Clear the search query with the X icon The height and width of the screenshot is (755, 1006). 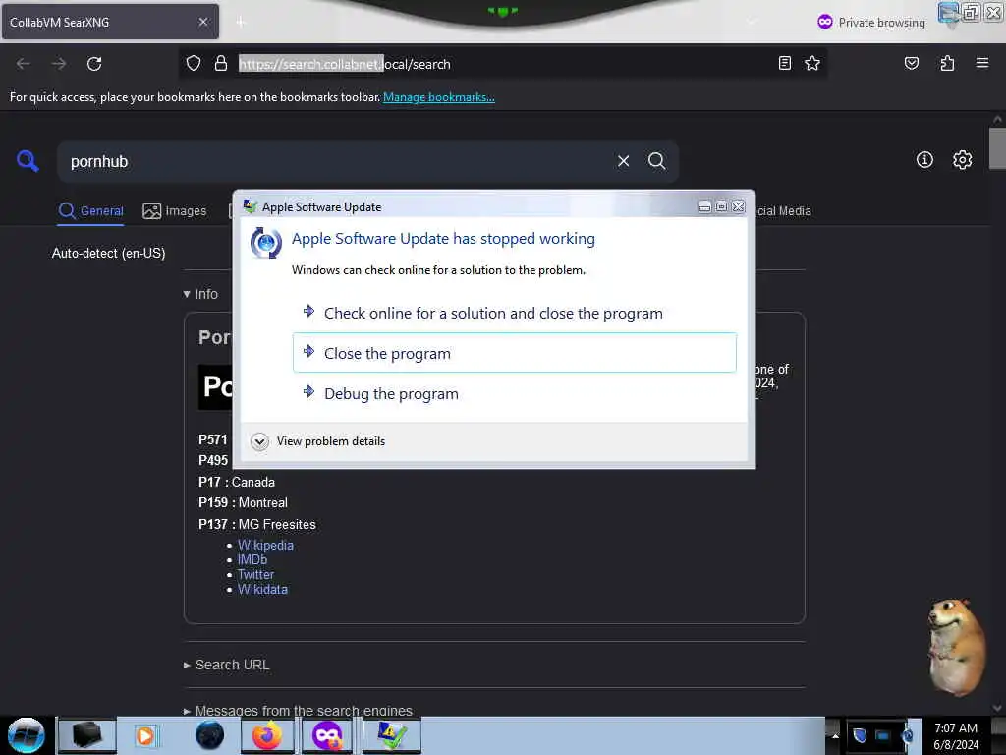(x=623, y=161)
